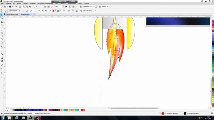The width and height of the screenshot is (214, 120).
Task: Select the Text tool (A)
Action: click(x=2, y=47)
